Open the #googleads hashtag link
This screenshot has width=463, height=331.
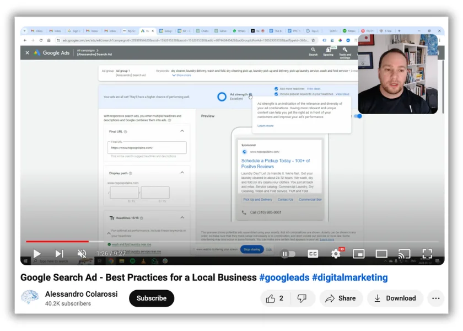click(284, 277)
